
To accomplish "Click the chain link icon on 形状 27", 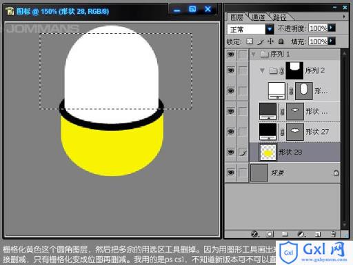I will (x=283, y=132).
